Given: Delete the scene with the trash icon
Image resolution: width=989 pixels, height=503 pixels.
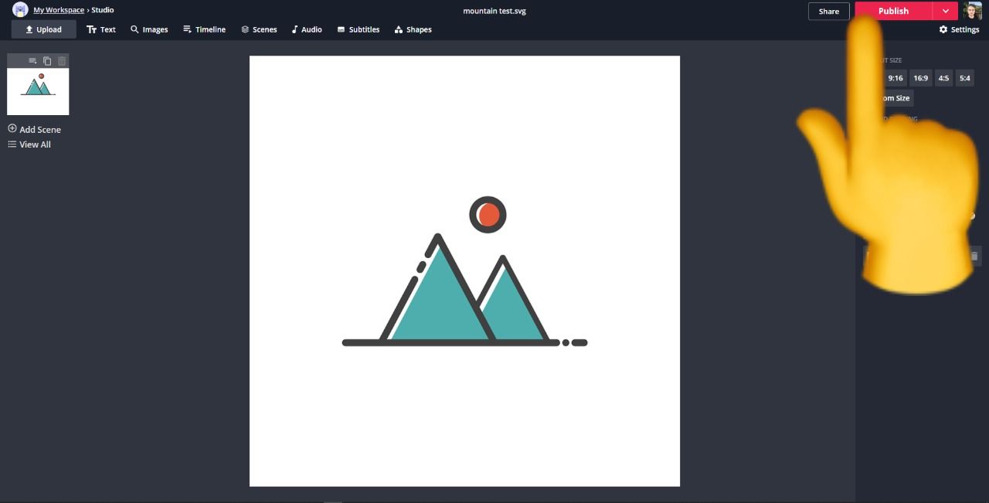Looking at the screenshot, I should pyautogui.click(x=62, y=61).
